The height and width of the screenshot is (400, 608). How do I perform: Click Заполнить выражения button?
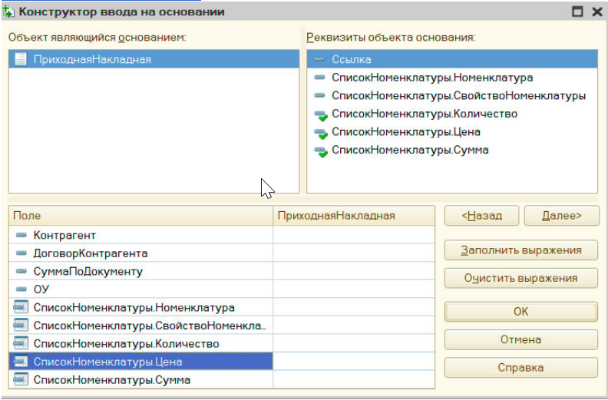tap(521, 250)
